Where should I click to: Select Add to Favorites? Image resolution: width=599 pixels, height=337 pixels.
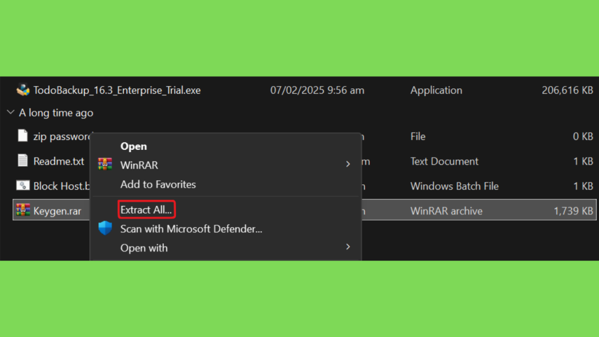(158, 184)
